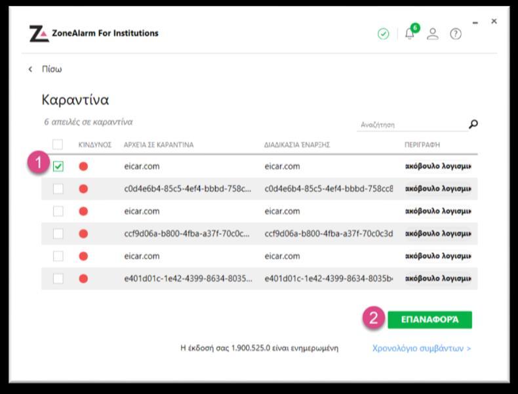Click description in the c0d4e6b4 row
This screenshot has height=394, width=518.
[438, 188]
